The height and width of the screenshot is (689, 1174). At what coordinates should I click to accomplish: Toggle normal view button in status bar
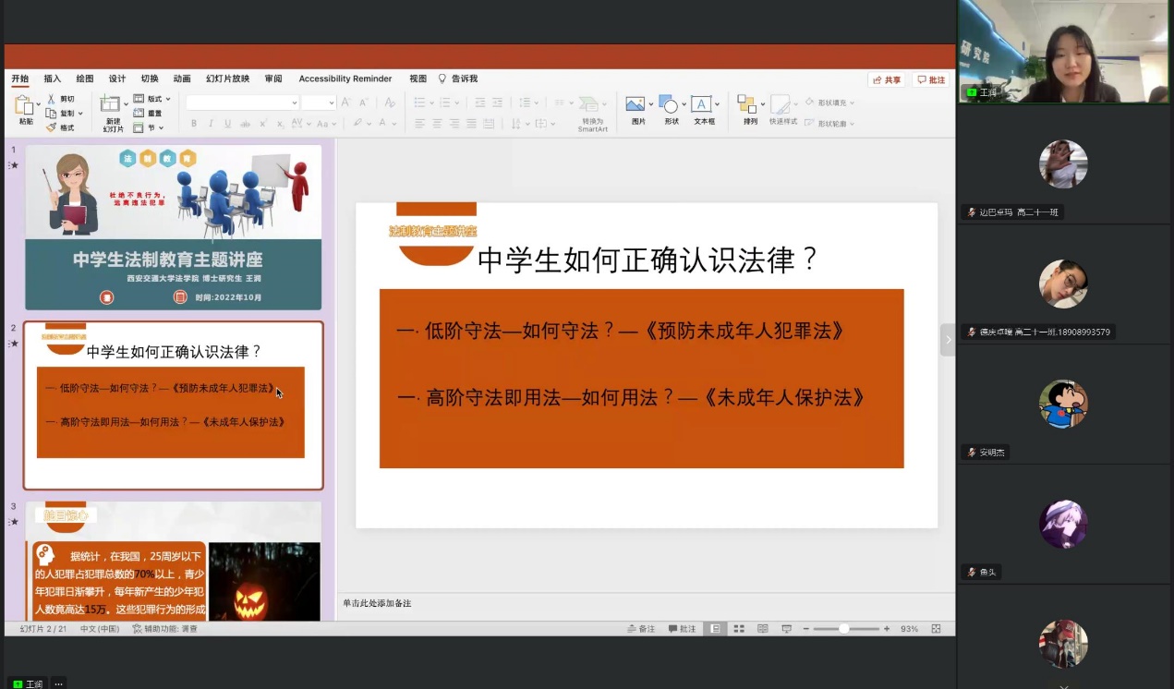(x=715, y=629)
